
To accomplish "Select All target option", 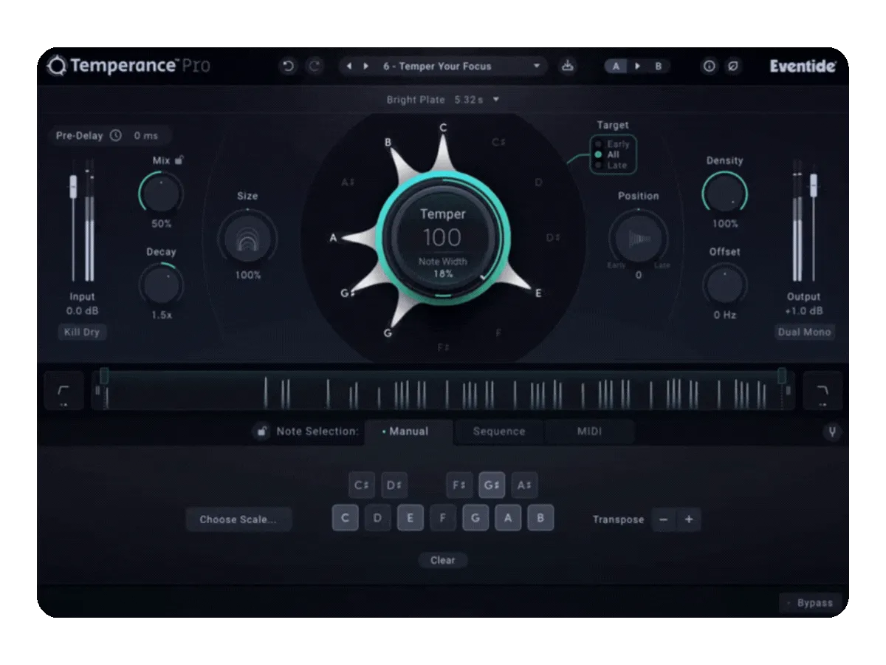I will [x=608, y=154].
